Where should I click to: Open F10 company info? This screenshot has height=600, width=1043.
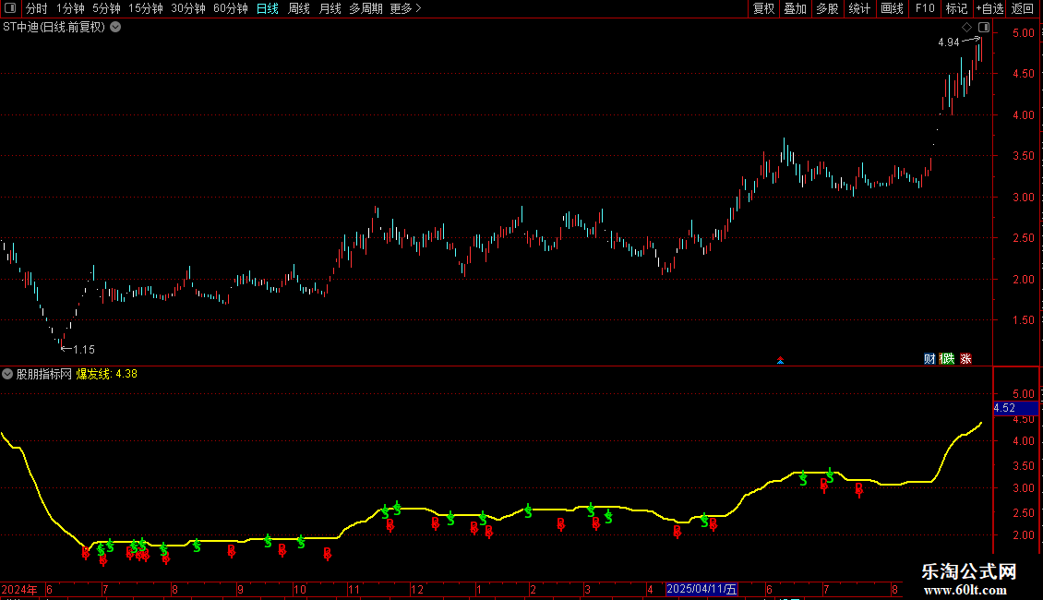click(925, 8)
